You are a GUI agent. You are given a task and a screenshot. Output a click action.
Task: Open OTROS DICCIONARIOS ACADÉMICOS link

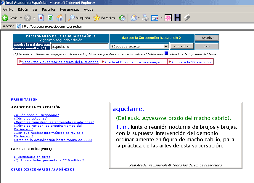(43, 169)
